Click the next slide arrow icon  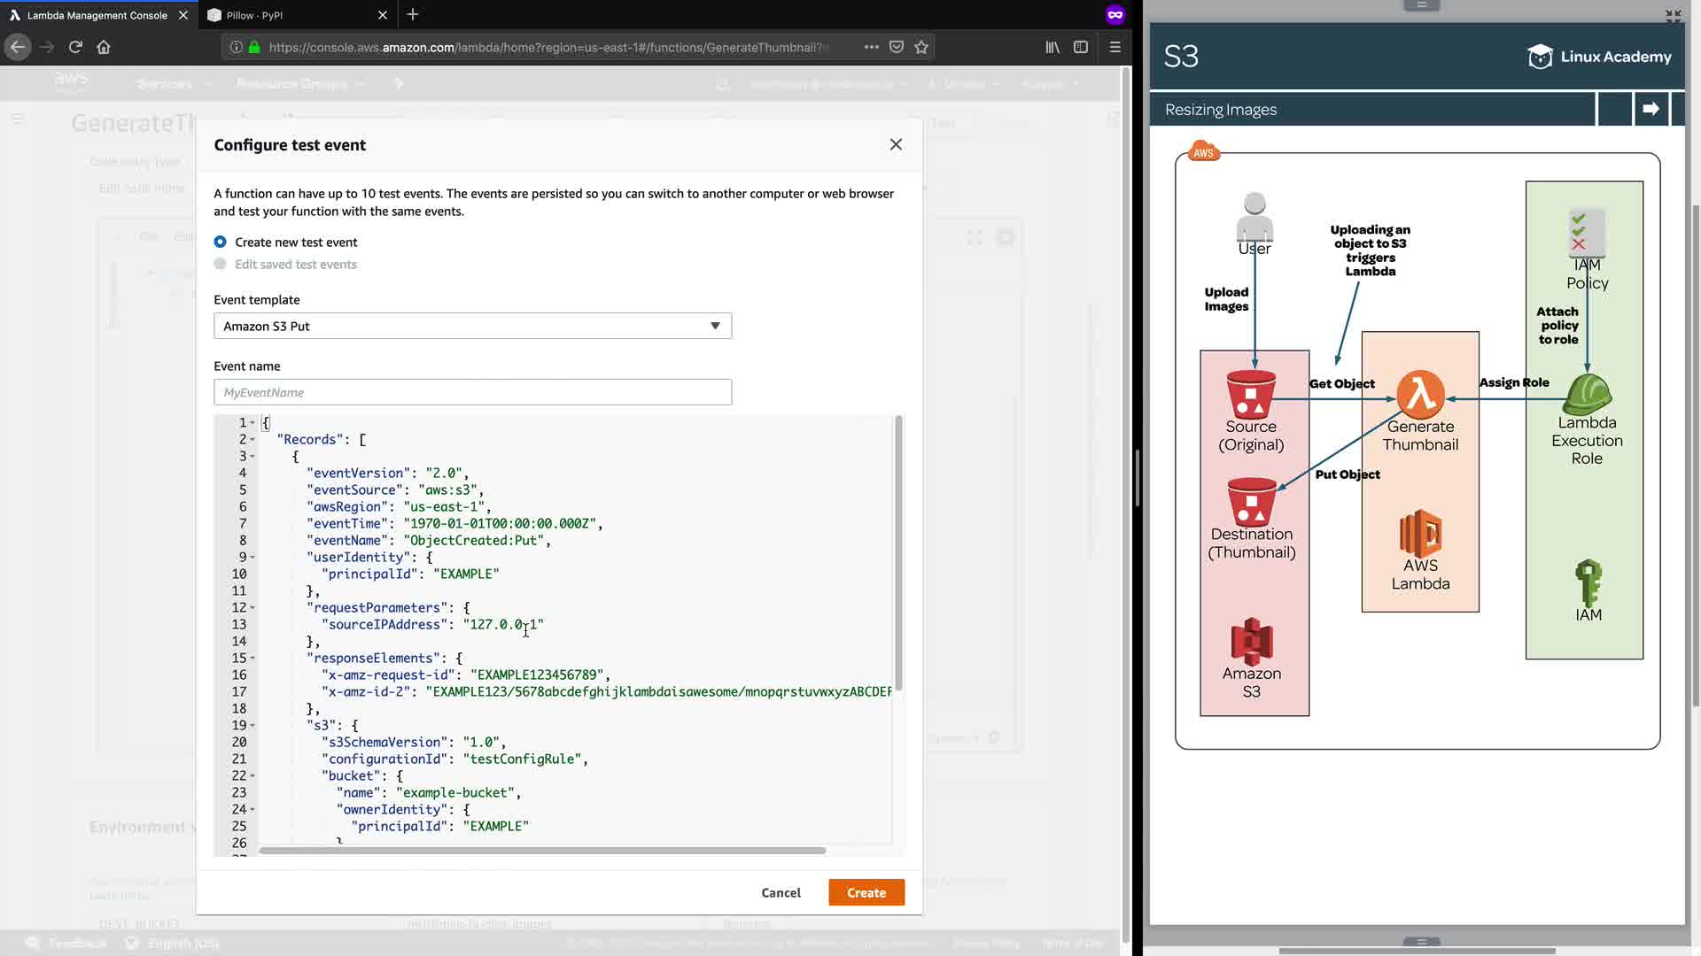[1651, 109]
